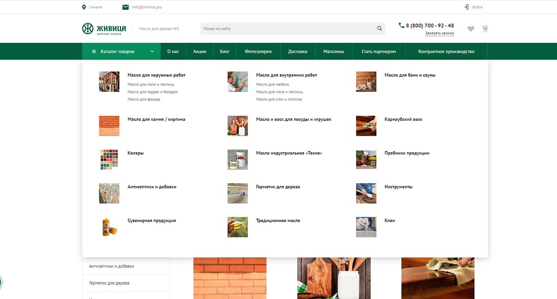Select city г.Анапа

[x=96, y=7]
